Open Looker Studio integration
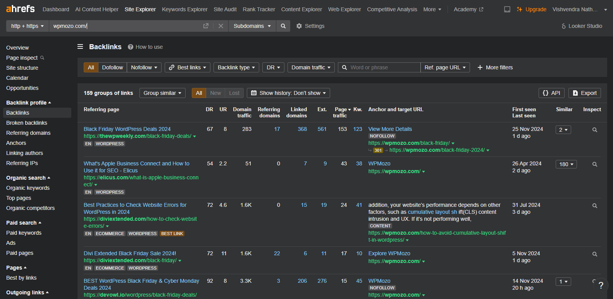The image size is (613, 299). [x=582, y=26]
